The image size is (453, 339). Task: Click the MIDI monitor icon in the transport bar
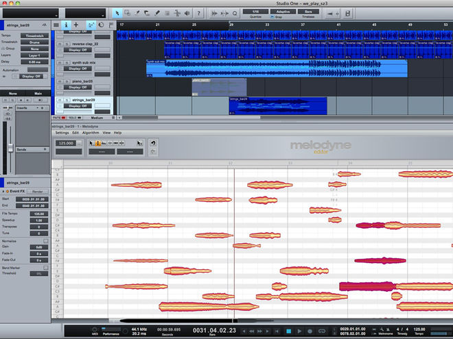click(95, 330)
